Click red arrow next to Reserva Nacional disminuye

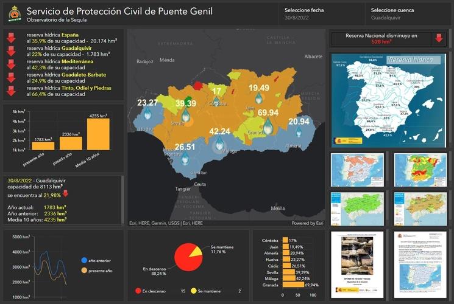(x=438, y=39)
